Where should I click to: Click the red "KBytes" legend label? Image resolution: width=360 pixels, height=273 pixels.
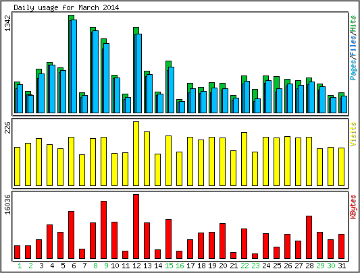pos(353,207)
